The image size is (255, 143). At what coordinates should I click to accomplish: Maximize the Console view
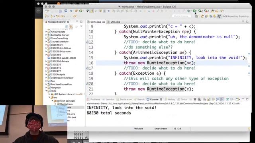(x=247, y=99)
